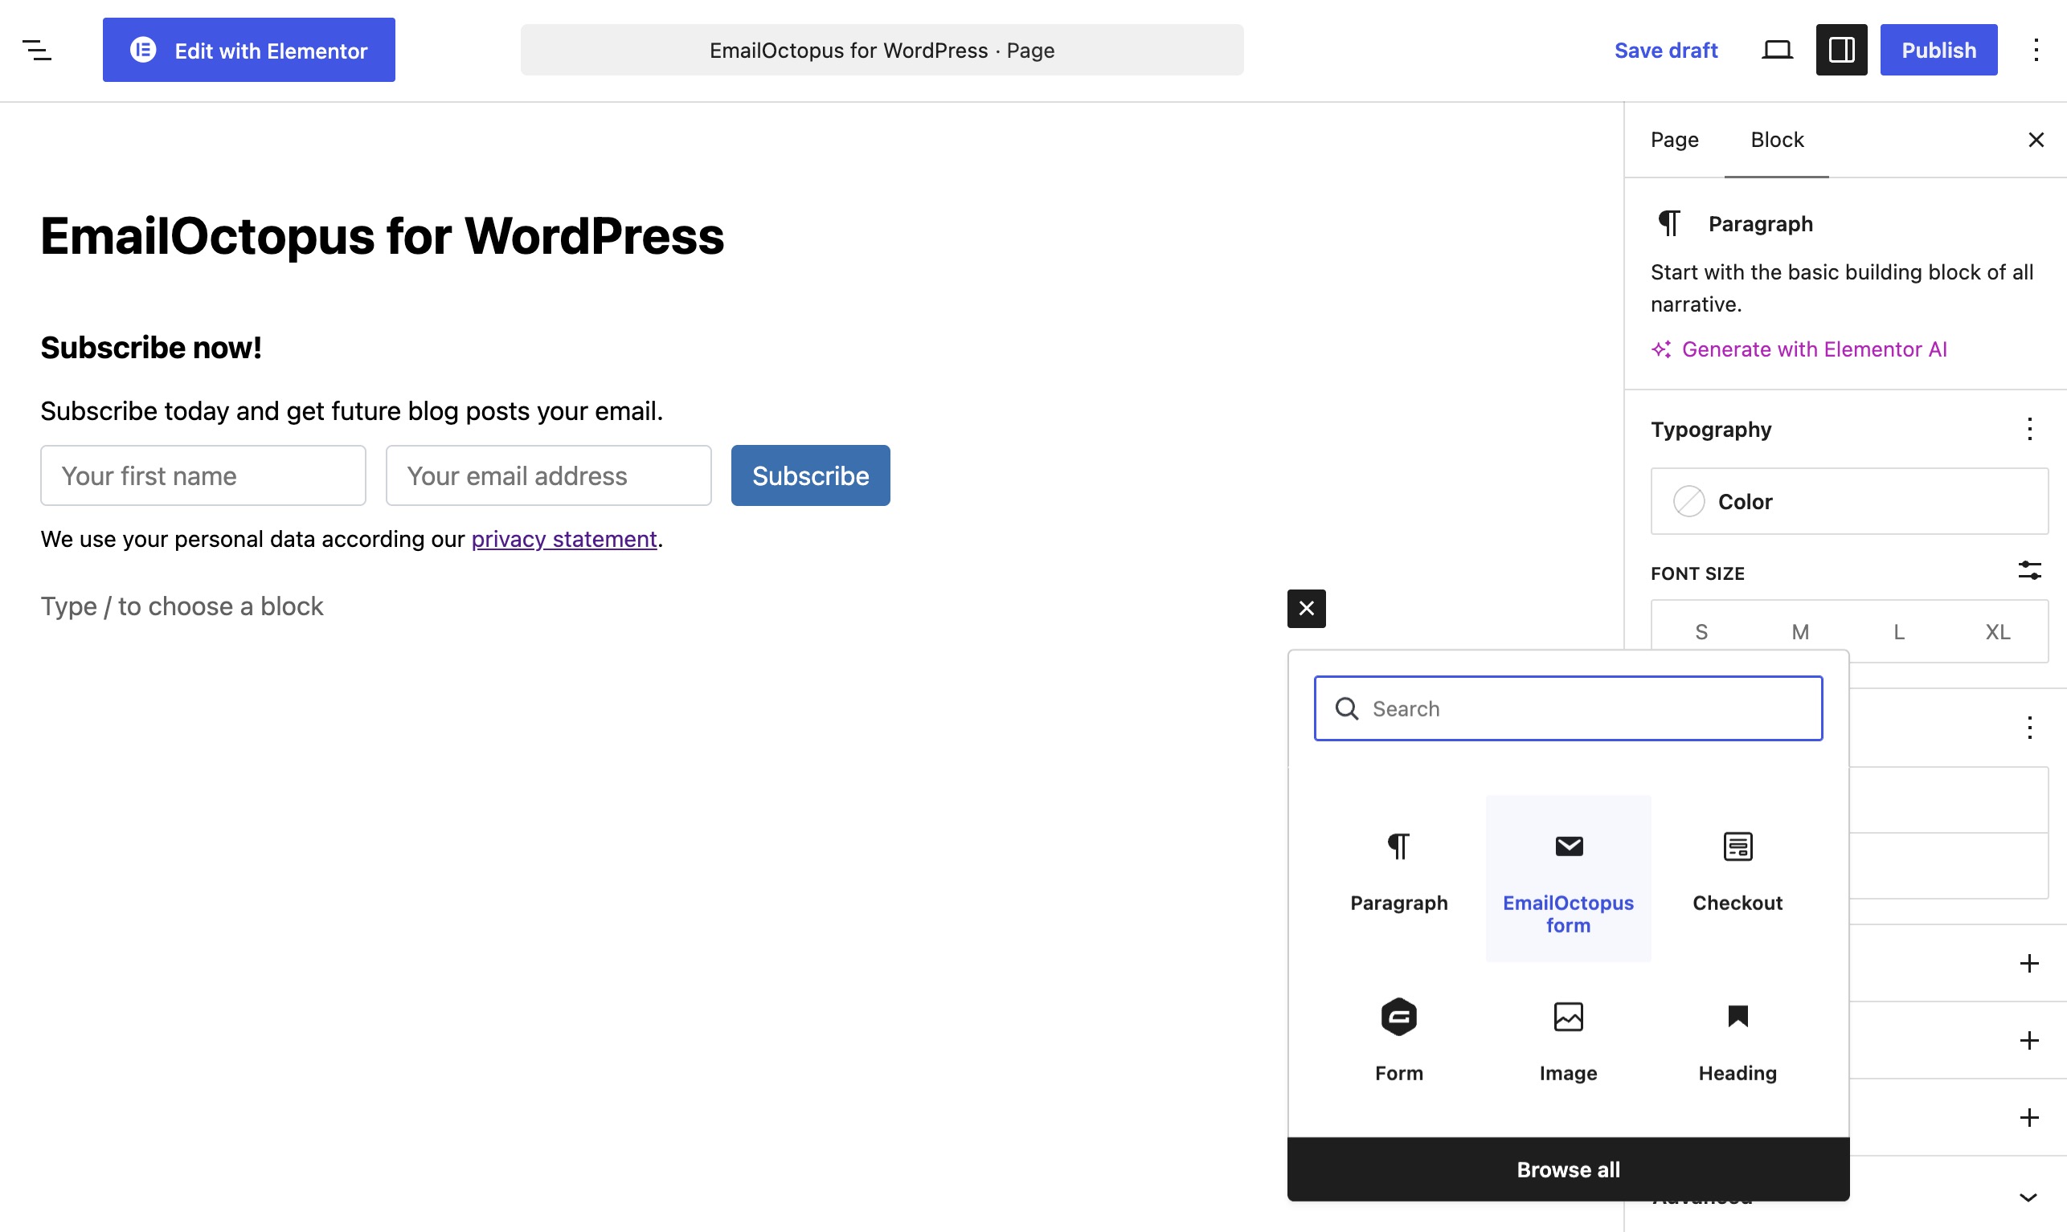Insert the Image block
The height and width of the screenshot is (1232, 2067).
[x=1568, y=1042]
